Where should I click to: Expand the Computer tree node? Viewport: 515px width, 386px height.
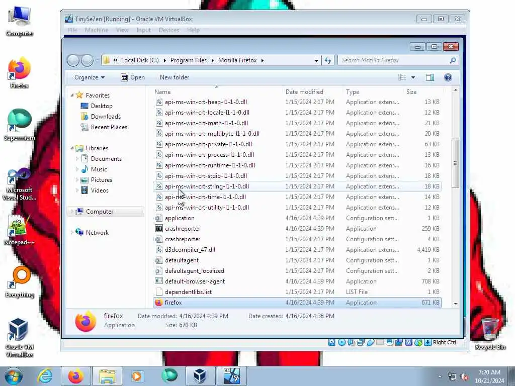tap(72, 212)
